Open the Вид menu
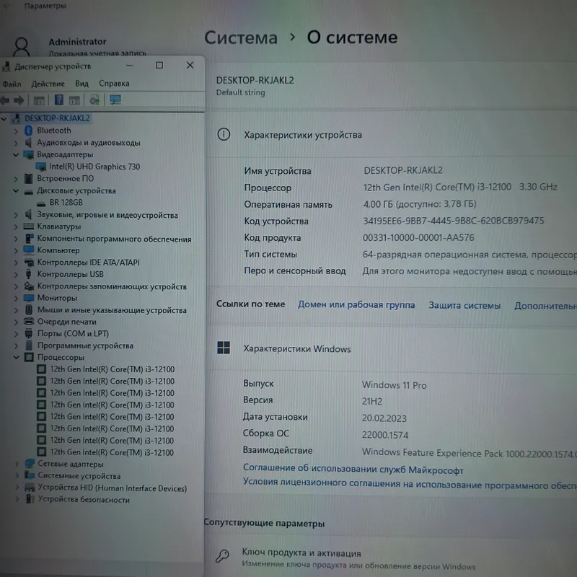The width and height of the screenshot is (577, 577). tap(82, 84)
